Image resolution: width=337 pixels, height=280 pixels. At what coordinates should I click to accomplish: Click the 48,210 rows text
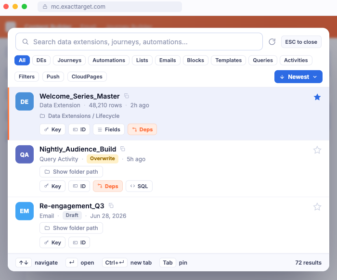pyautogui.click(x=105, y=105)
